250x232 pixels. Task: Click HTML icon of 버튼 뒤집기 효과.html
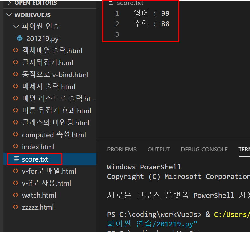pyautogui.click(x=15, y=110)
